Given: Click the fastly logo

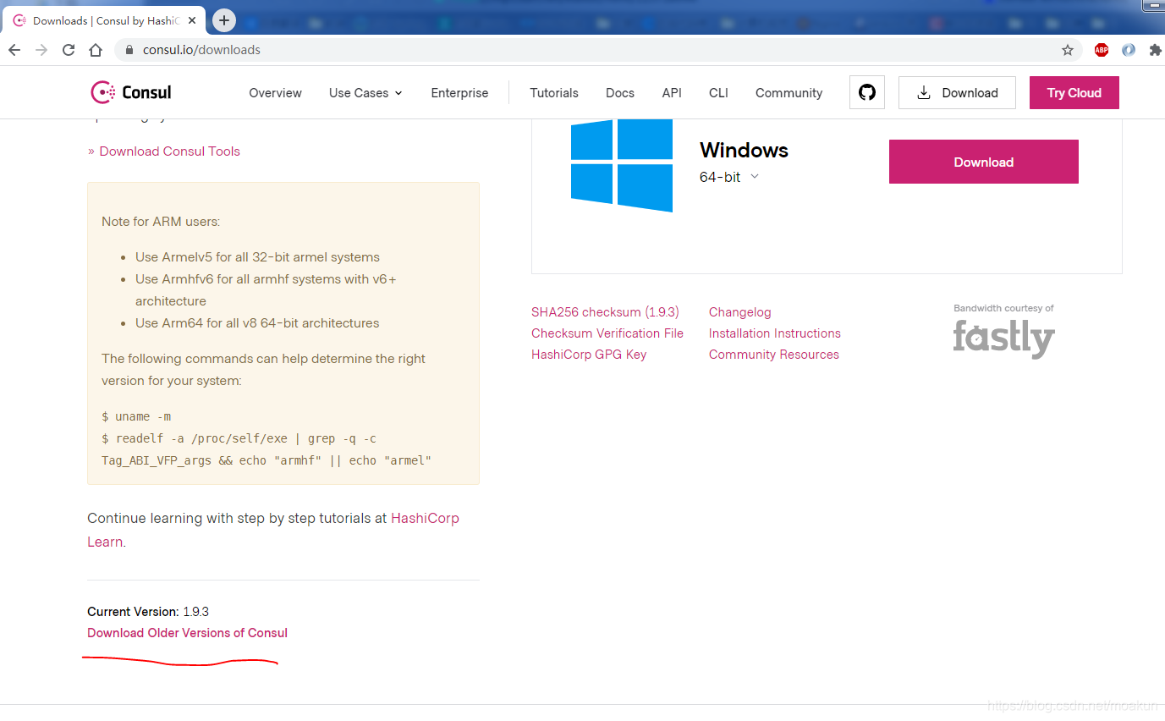Looking at the screenshot, I should [x=1004, y=338].
